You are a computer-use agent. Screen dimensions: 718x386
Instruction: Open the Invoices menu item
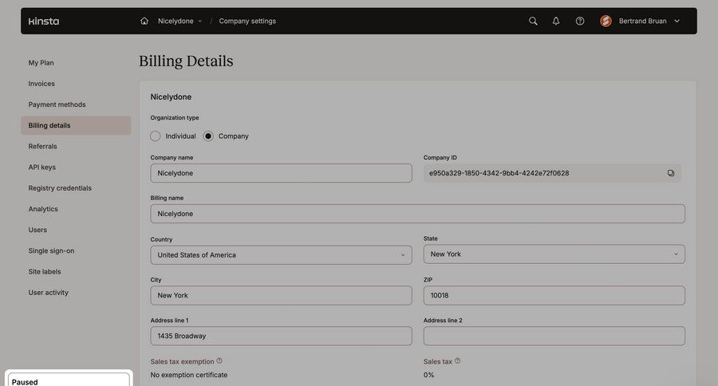pyautogui.click(x=41, y=84)
